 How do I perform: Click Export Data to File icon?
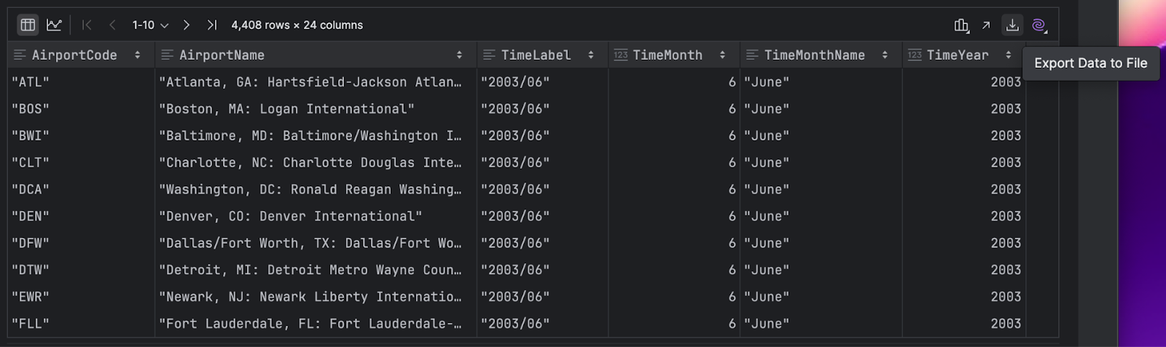1012,25
